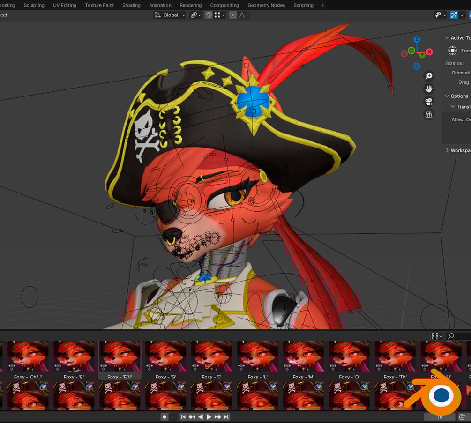Switch to UV Editing workspace tab
Image resolution: width=471 pixels, height=423 pixels.
point(65,5)
